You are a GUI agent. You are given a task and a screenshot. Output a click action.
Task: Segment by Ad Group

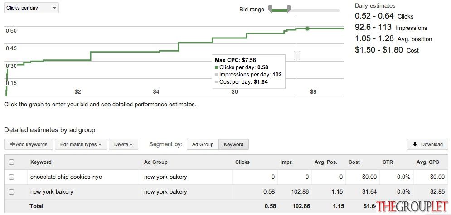(203, 144)
